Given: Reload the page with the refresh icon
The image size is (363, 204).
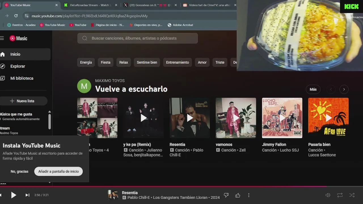Looking at the screenshot, I should coord(16,16).
